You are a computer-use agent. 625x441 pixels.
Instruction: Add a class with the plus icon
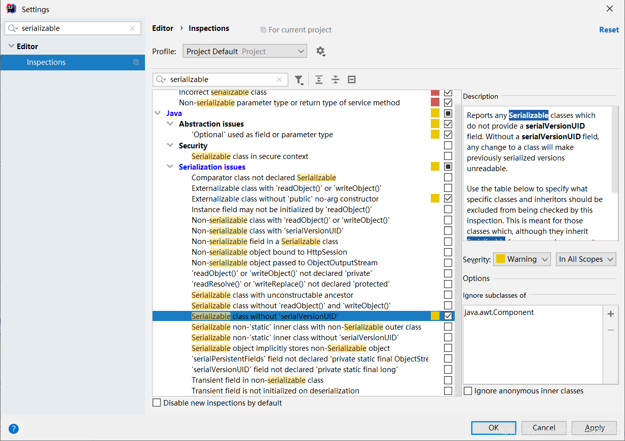pos(611,314)
